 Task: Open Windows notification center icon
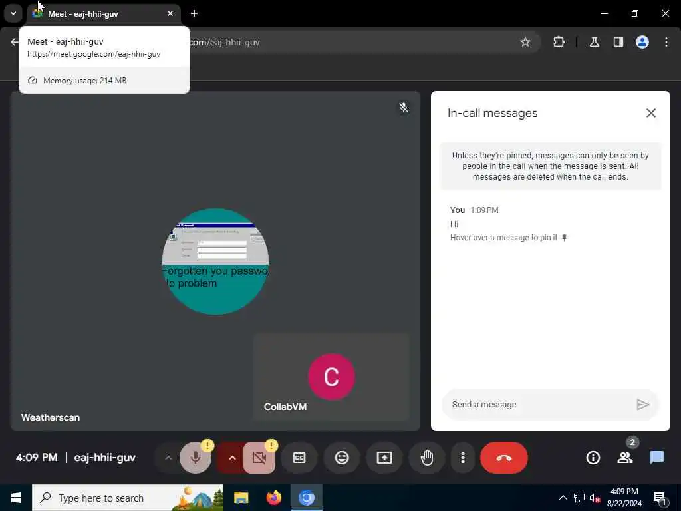(660, 498)
